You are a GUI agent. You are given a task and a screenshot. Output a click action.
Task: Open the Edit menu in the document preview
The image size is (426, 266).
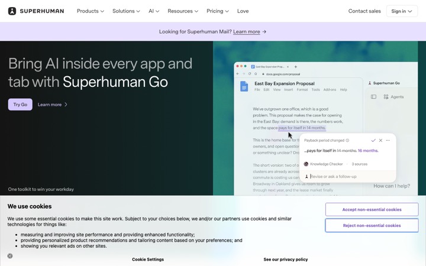pos(266,90)
